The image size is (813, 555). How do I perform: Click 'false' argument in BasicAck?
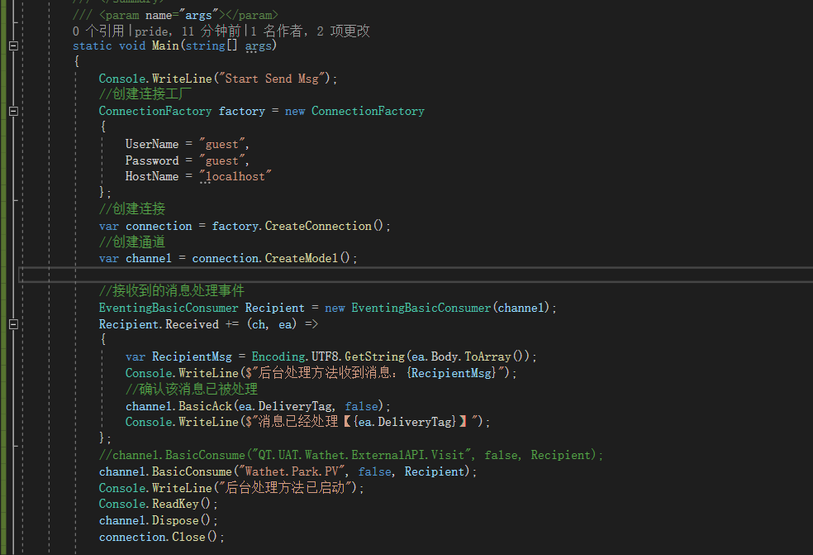tap(361, 406)
